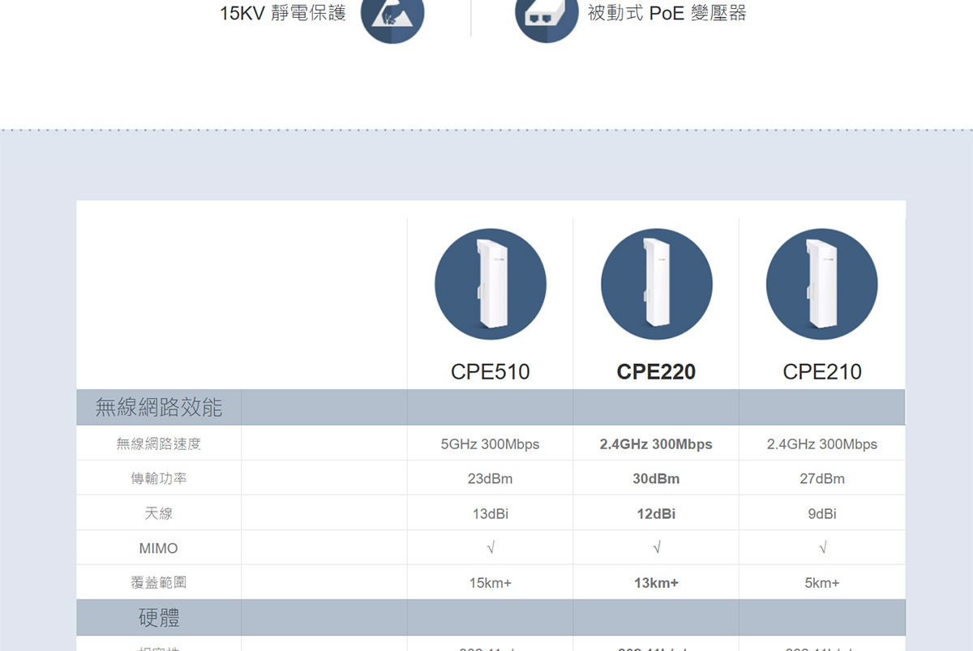Click the 23dBm value
This screenshot has width=973, height=651.
tap(491, 479)
